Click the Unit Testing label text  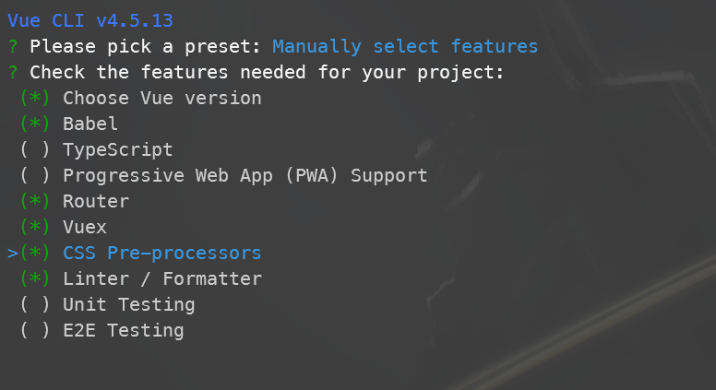(x=128, y=304)
